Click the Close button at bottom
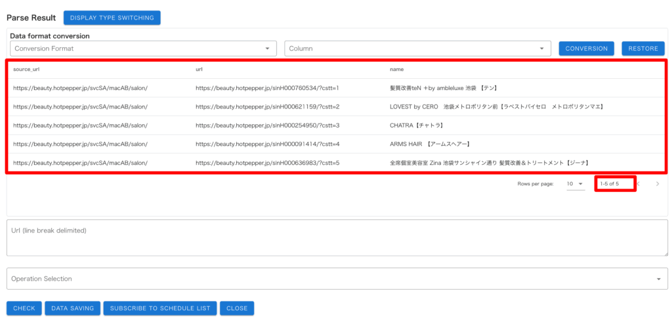672x322 pixels. pos(237,308)
